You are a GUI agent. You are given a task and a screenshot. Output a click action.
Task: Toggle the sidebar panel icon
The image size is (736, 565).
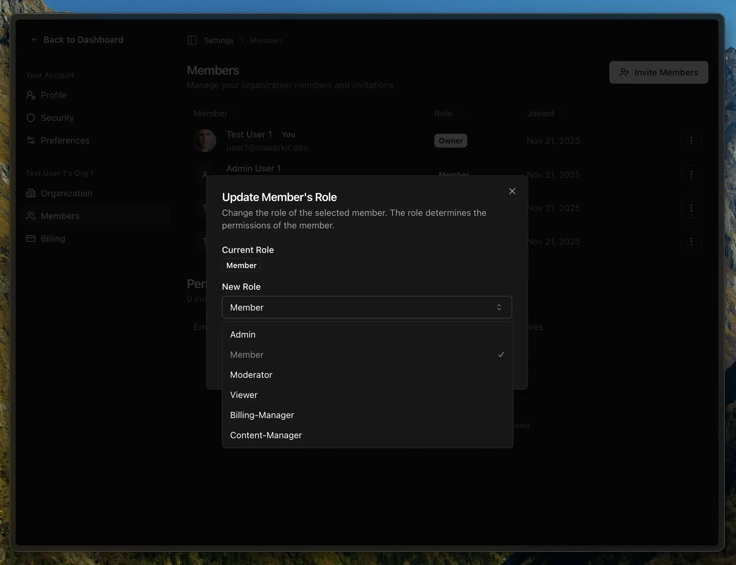(192, 40)
